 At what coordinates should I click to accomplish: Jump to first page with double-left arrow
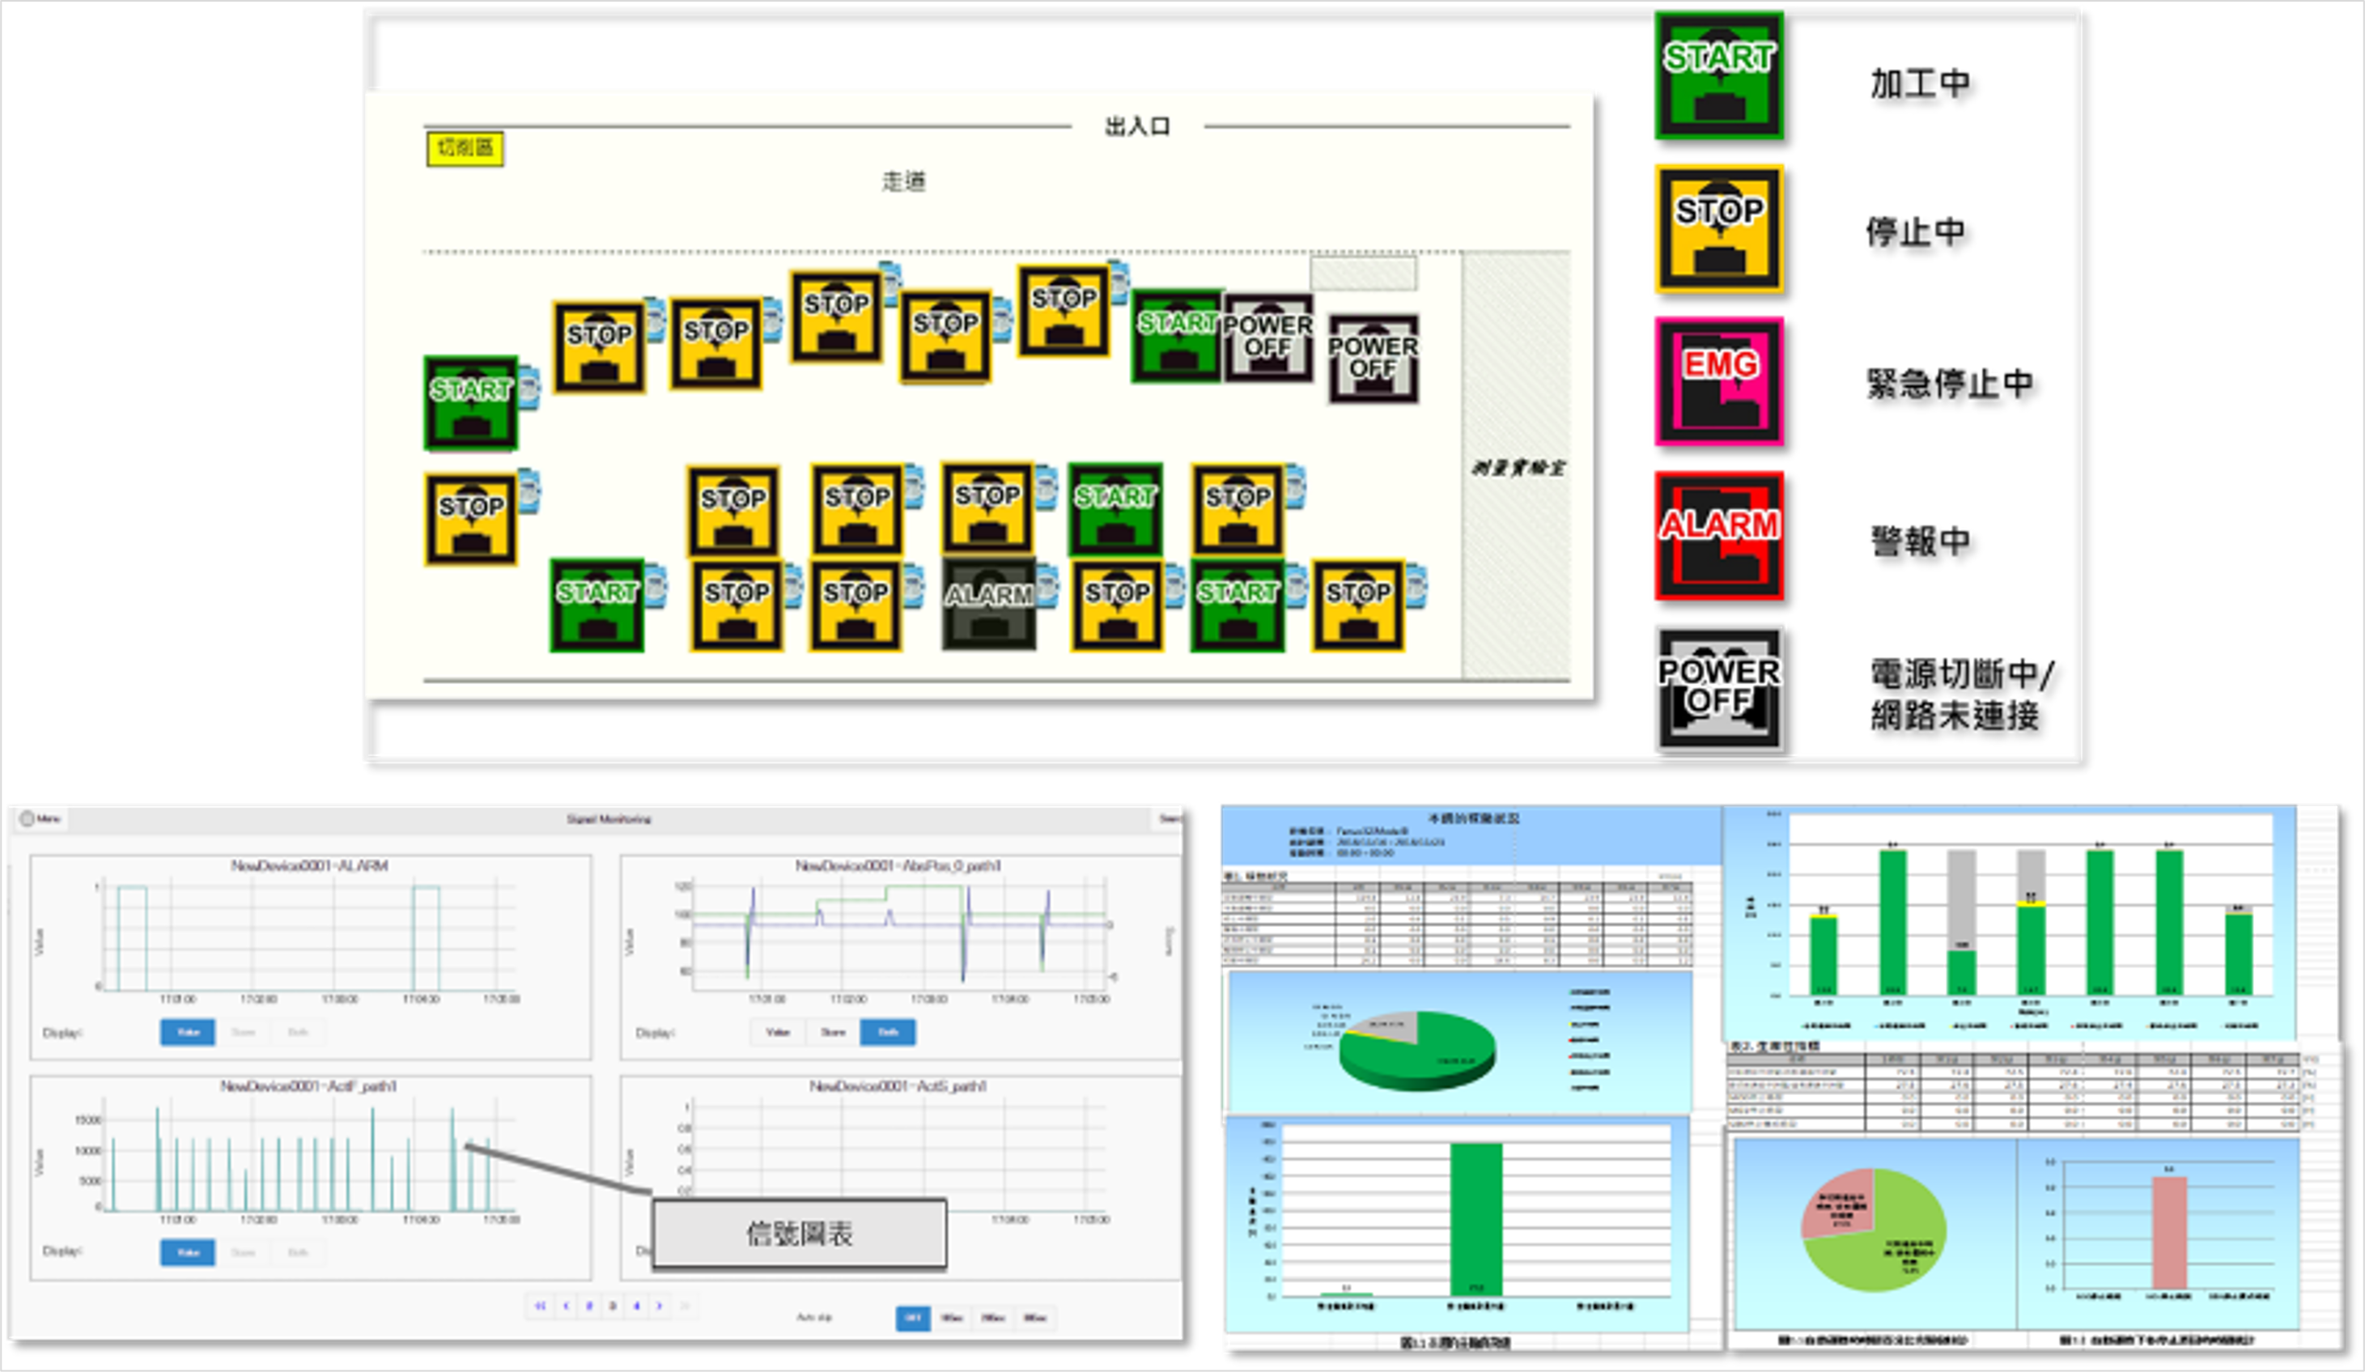pyautogui.click(x=541, y=1306)
